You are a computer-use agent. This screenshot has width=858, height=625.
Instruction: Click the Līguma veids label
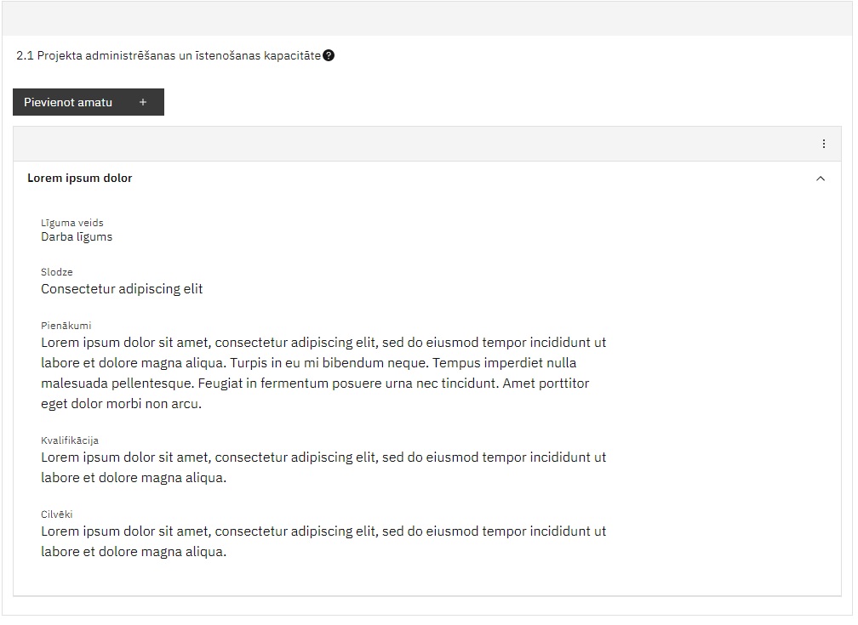[72, 223]
